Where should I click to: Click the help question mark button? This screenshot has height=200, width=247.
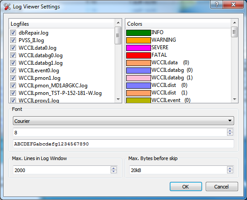coord(217,4)
